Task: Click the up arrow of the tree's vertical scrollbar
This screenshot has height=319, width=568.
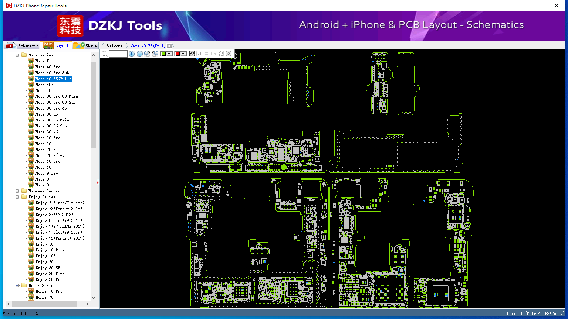Action: (x=93, y=55)
